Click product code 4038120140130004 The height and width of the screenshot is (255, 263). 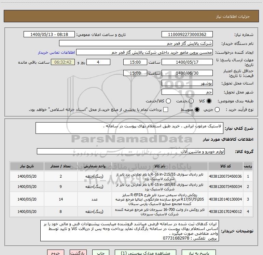pos(225,199)
